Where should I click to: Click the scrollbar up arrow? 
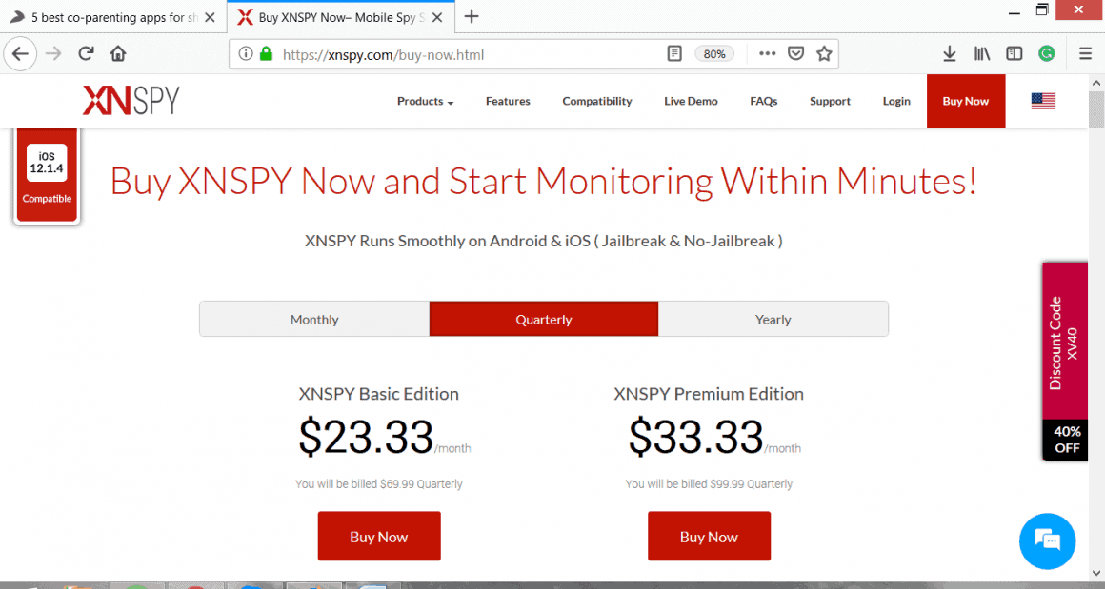pyautogui.click(x=1096, y=83)
